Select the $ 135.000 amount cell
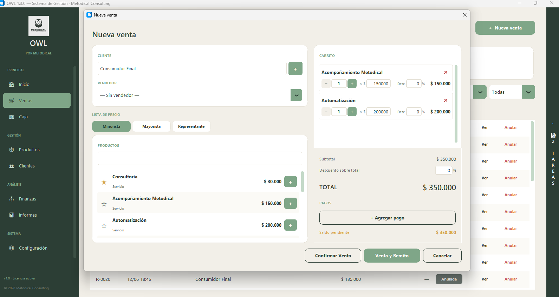Screen dimensions: 559x297 point(351,279)
